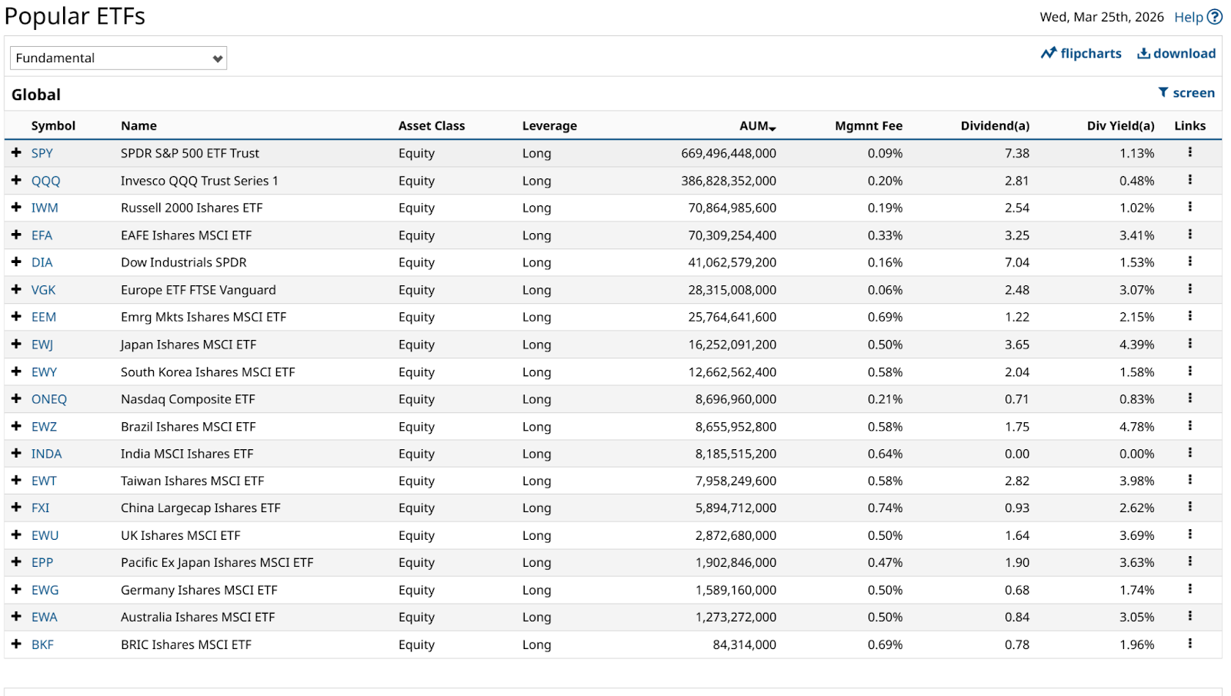Open three-dot links menu for BKF
The width and height of the screenshot is (1231, 696).
tap(1189, 644)
